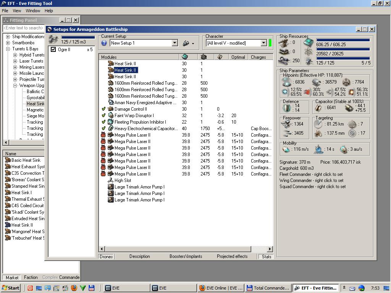Image resolution: width=391 pixels, height=293 pixels.
Task: Toggle the Fleeting Propulsion Inhibitor I checkmark
Action: [x=103, y=122]
